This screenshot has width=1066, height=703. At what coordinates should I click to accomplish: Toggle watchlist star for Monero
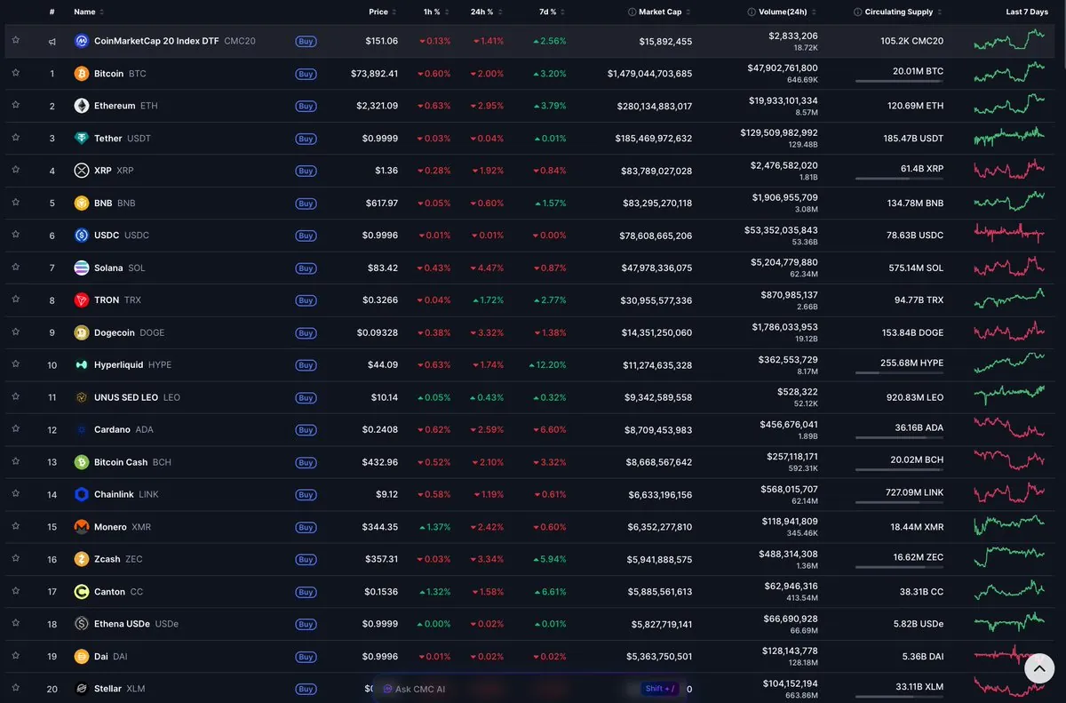pyautogui.click(x=16, y=526)
